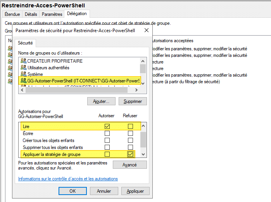The image size is (271, 202).
Task: Uncheck Refuser for Appliquer la stratégie de groupe
Action: pyautogui.click(x=130, y=154)
